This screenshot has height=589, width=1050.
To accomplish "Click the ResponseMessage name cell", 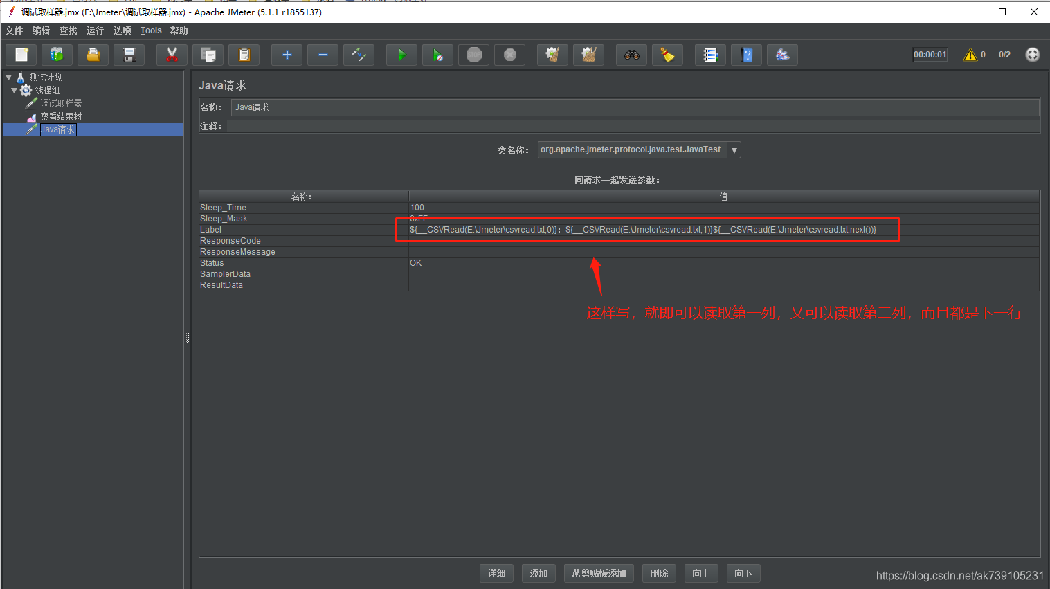I will click(x=304, y=252).
